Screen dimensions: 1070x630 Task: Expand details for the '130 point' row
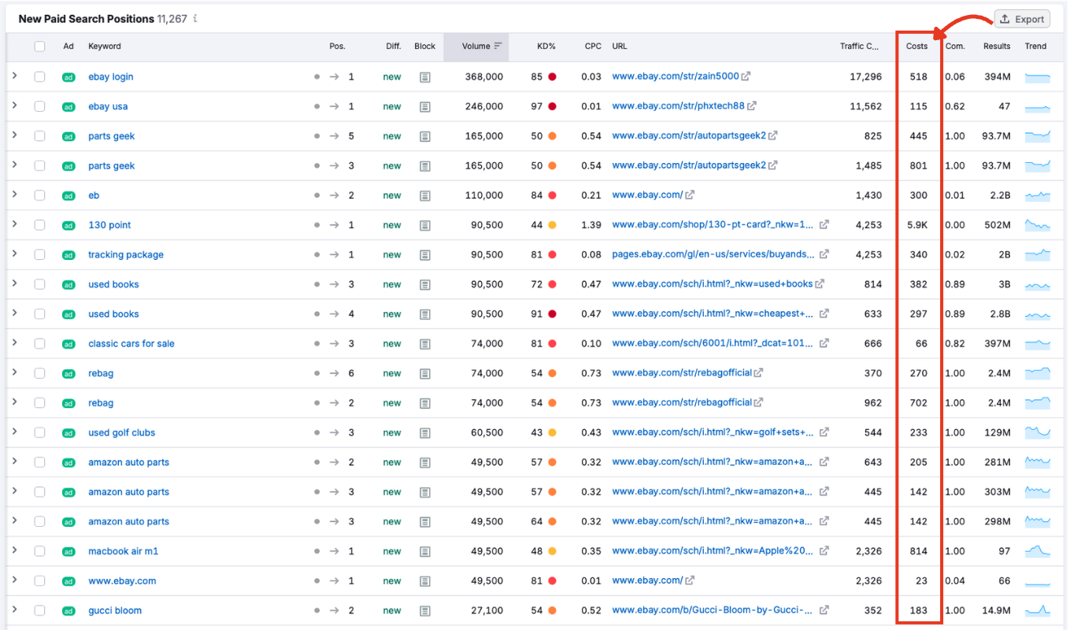click(16, 224)
